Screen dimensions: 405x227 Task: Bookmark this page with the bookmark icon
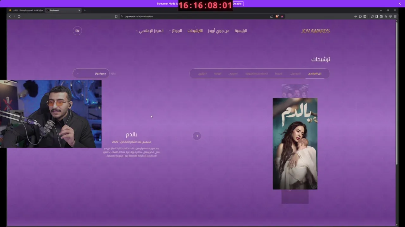116,16
